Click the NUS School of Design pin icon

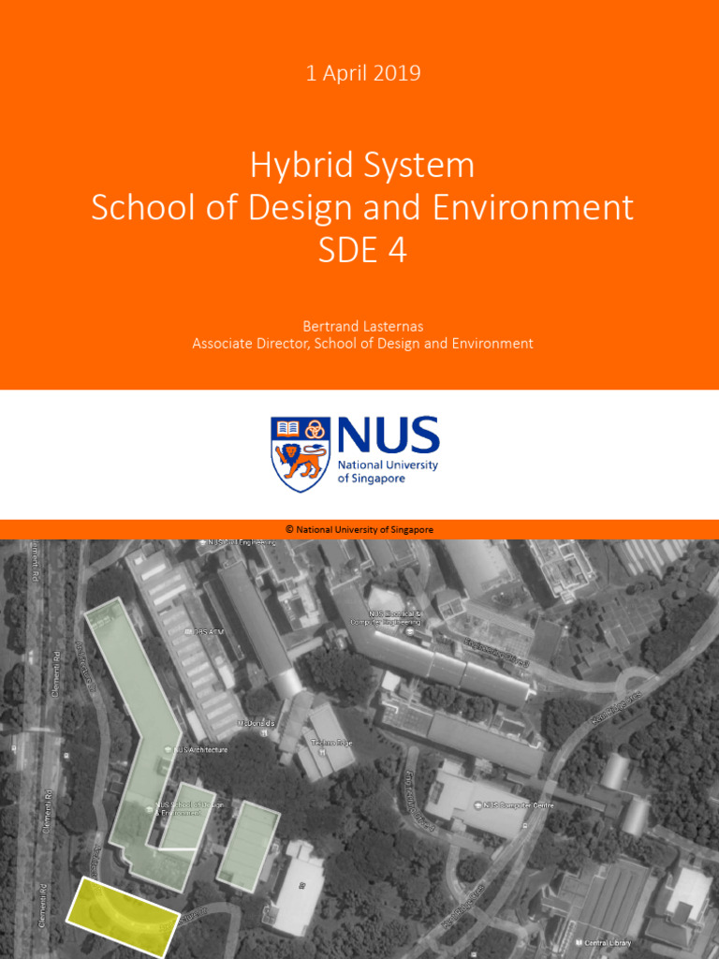point(150,808)
